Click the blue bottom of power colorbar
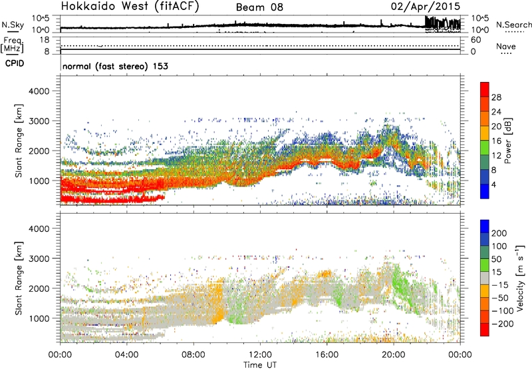 point(485,191)
